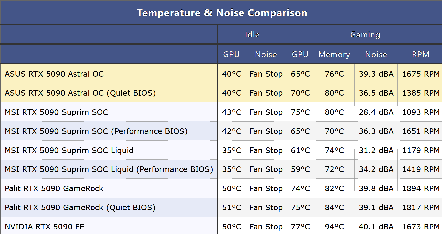The height and width of the screenshot is (234, 442).
Task: Click Palit RTX 5090 GameRock (Quiet BIOS) name
Action: (80, 207)
